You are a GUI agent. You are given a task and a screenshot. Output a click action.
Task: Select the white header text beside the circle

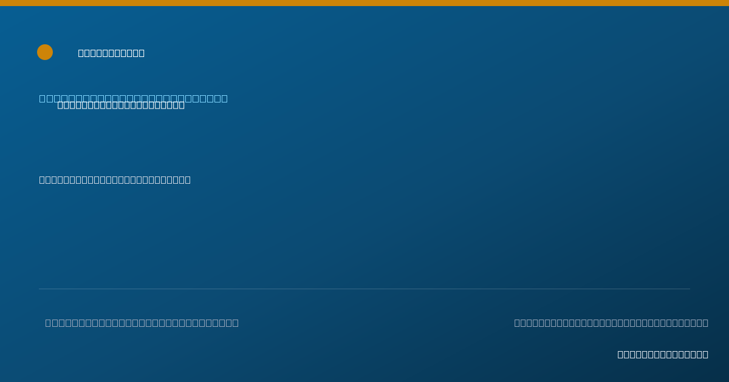pyautogui.click(x=111, y=53)
